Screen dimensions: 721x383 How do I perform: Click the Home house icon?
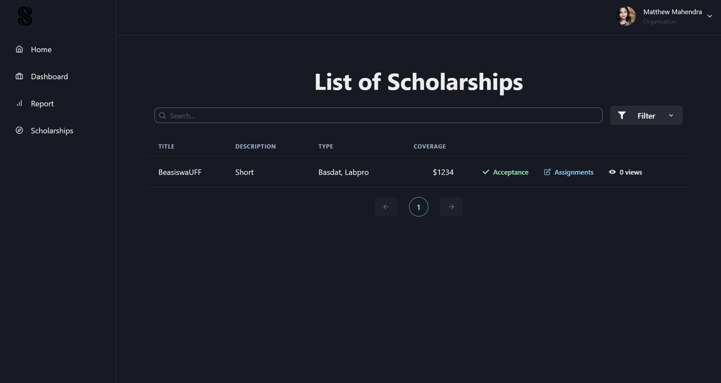19,49
